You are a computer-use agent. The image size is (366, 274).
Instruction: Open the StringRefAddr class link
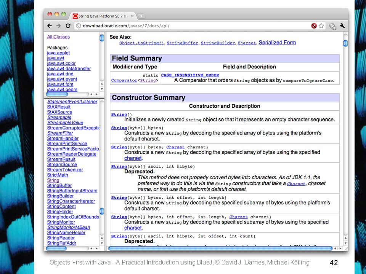click(x=62, y=243)
